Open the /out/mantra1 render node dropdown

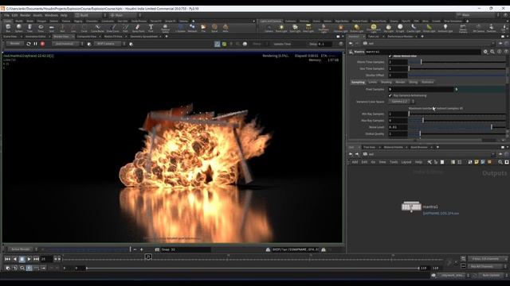click(x=67, y=44)
